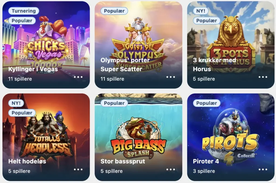Click the NY! badge on the 3 Pots of Horus card

pyautogui.click(x=201, y=11)
